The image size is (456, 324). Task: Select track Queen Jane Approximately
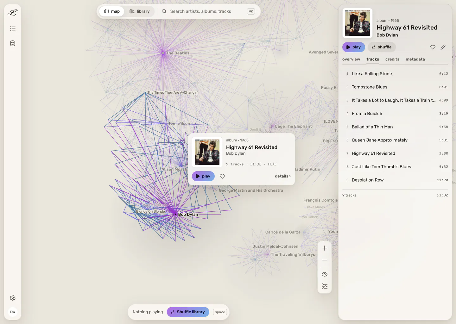pos(395,140)
